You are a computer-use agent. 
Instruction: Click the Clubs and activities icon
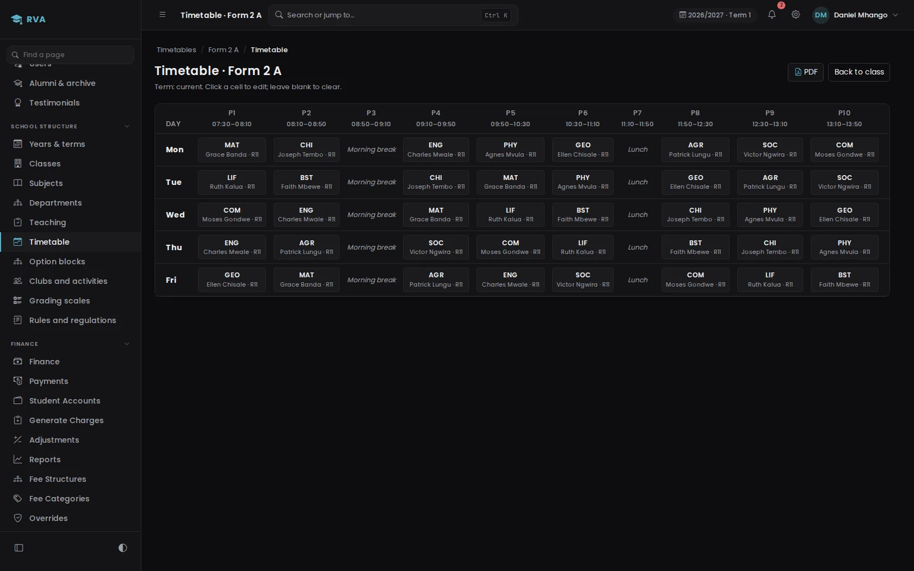coord(18,281)
